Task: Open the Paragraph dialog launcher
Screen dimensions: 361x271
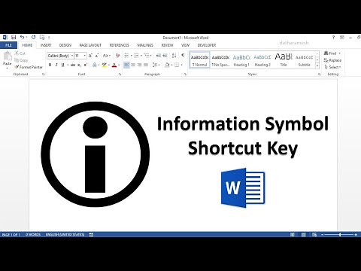Action: coord(185,75)
